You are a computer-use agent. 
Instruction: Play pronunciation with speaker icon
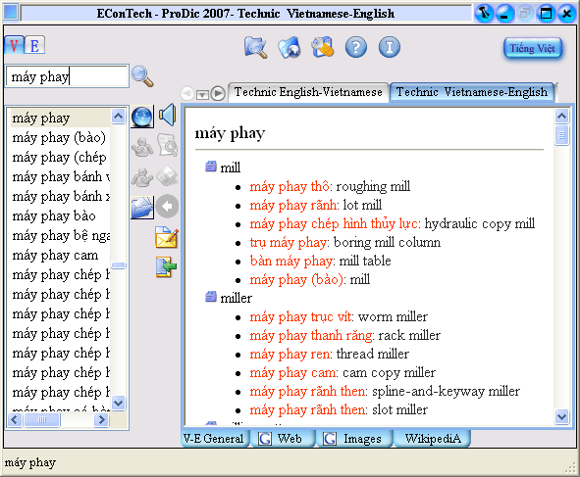(167, 115)
